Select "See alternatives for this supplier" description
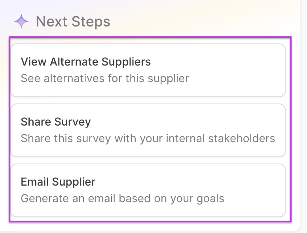307x233 pixels. point(105,78)
